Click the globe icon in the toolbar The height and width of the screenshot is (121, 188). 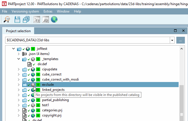[x=54, y=19]
